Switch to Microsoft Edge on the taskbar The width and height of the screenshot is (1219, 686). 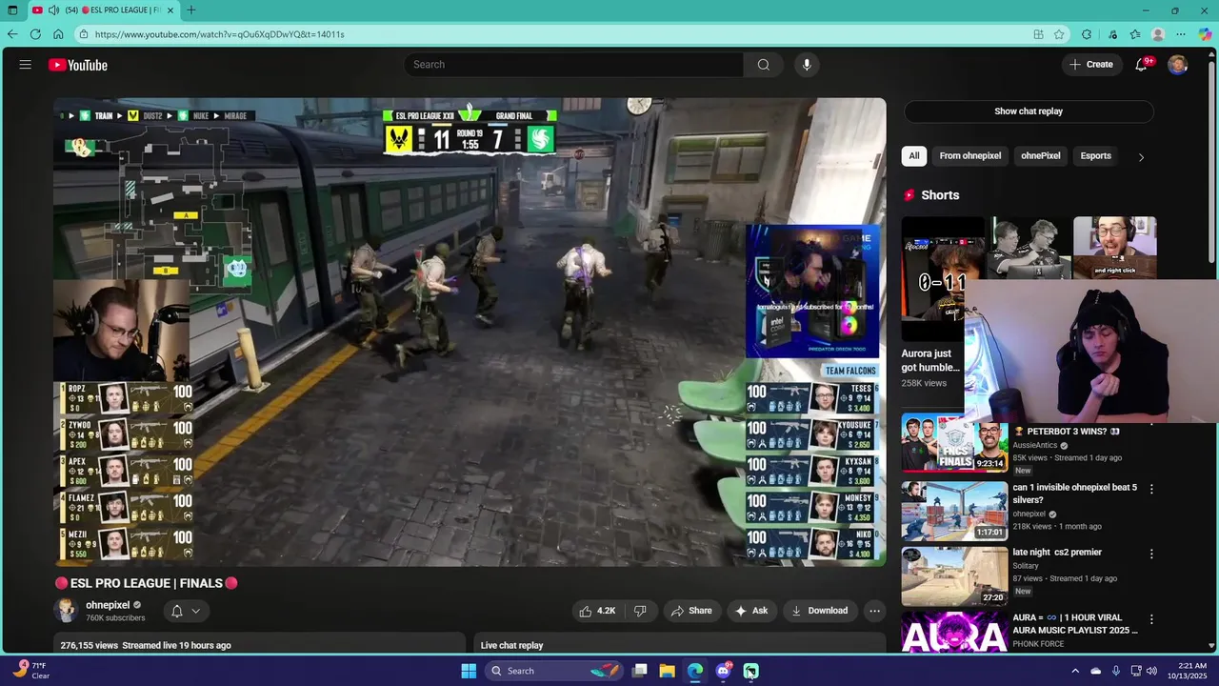coord(695,671)
